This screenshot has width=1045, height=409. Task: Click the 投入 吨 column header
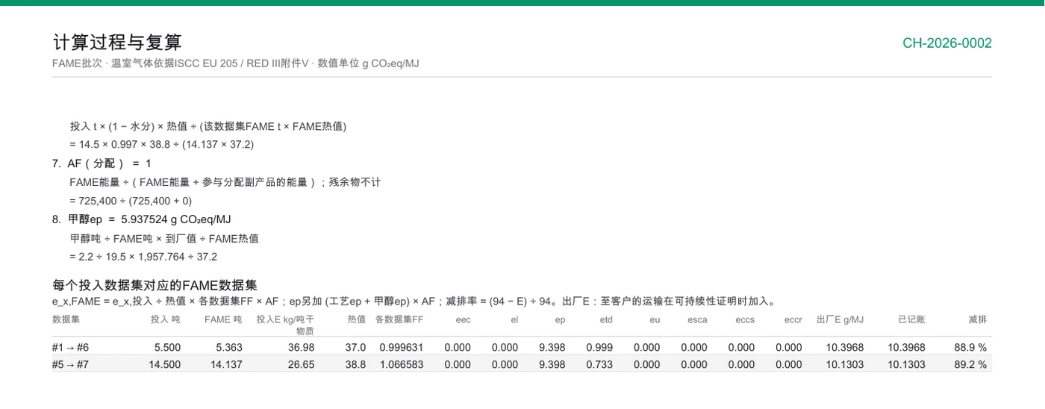coord(166,319)
